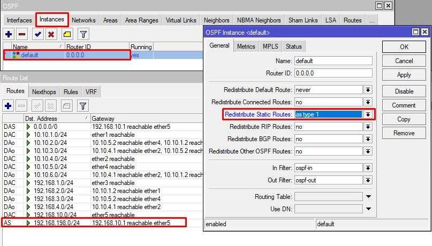Screen dimensions: 432x246
Task: Click the yellow comment icon in OSPF toolbar
Action: coord(67,34)
